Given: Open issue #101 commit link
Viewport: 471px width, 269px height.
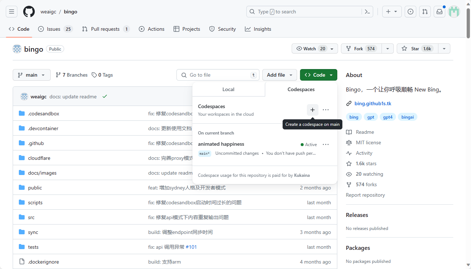Looking at the screenshot, I should 191,247.
